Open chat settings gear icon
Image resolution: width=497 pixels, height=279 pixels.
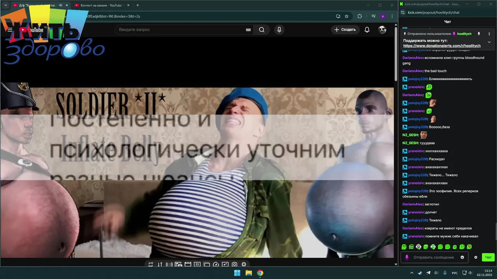pos(476,257)
